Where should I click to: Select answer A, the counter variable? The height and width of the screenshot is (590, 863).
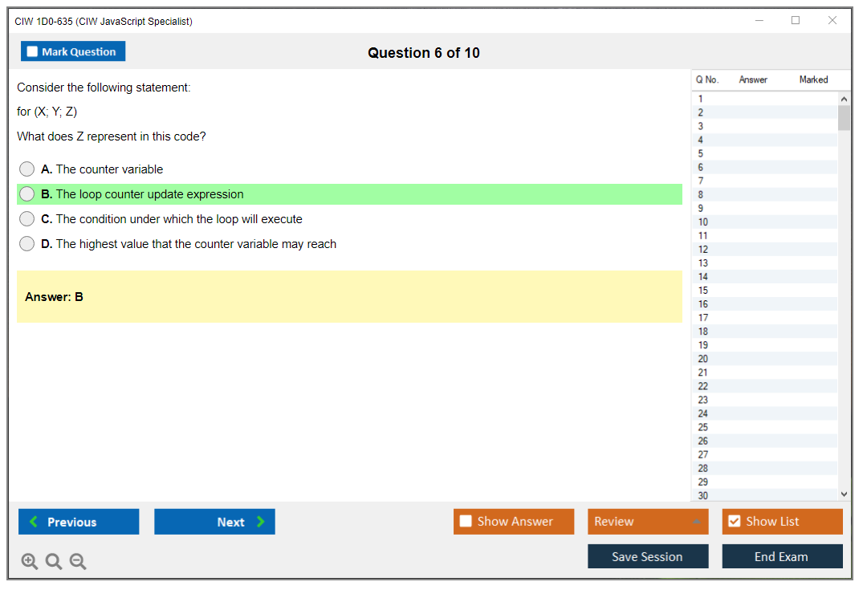[x=27, y=169]
